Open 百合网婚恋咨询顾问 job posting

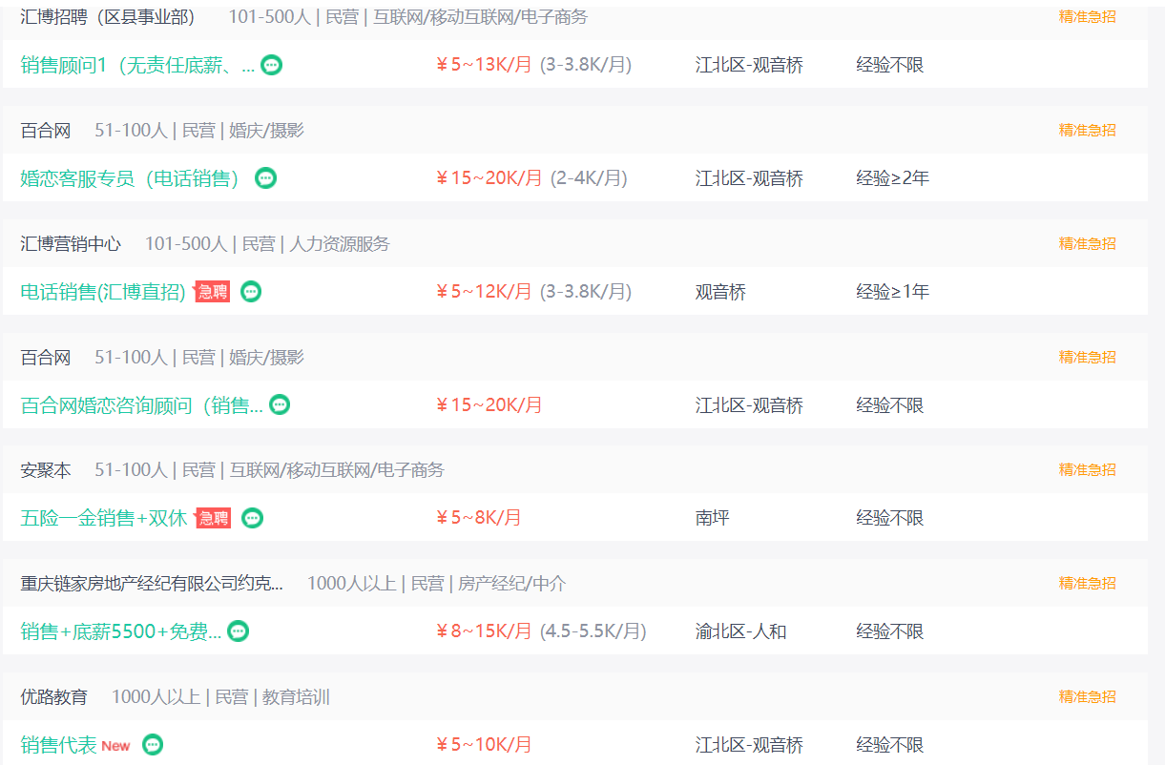142,405
